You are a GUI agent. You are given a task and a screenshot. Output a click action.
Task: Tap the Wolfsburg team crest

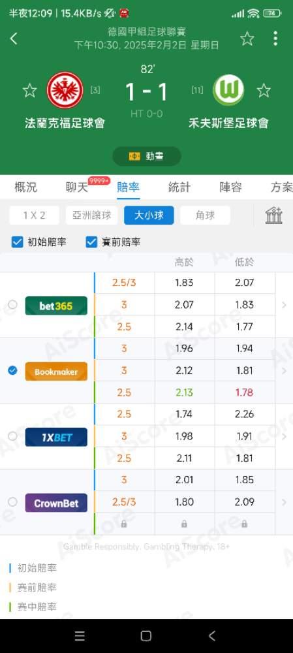pyautogui.click(x=228, y=90)
